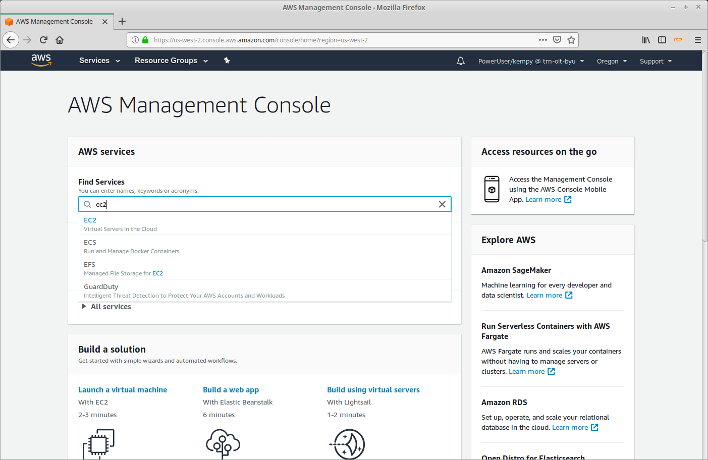Click inside the Find Services search field
708x460 pixels.
264,204
